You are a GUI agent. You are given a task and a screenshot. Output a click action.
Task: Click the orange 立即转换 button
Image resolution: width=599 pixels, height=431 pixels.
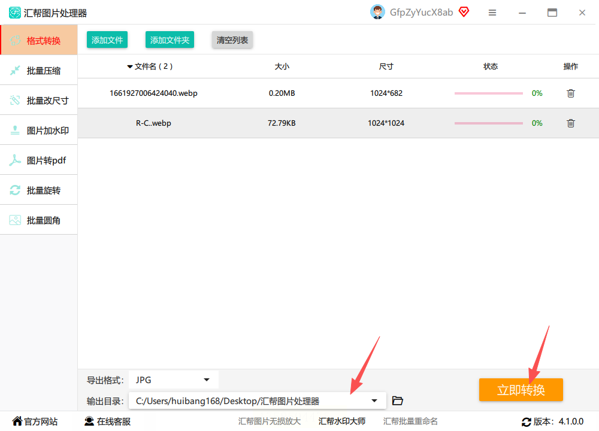click(521, 390)
